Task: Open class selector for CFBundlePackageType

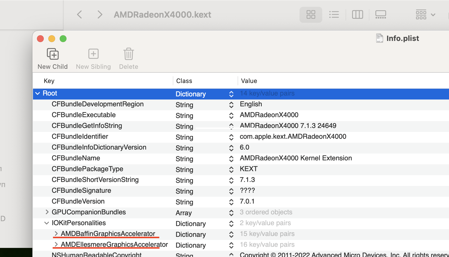Action: coord(231,170)
